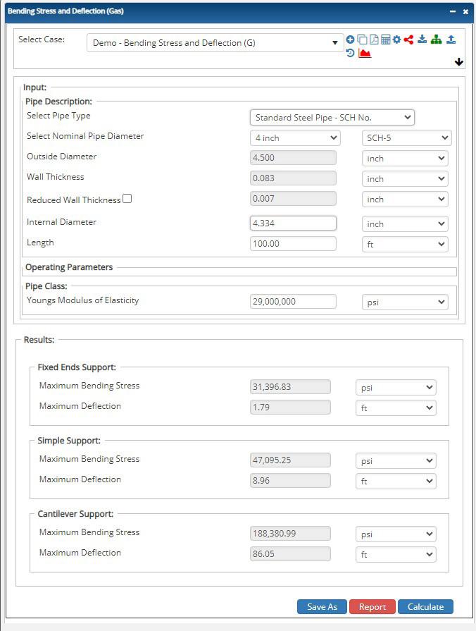Open the Youngs Modulus unit dropdown

tap(405, 302)
